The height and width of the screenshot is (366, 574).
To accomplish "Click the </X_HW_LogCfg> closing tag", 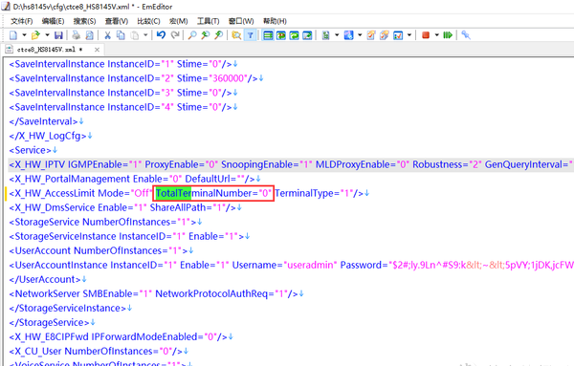I will pyautogui.click(x=48, y=136).
